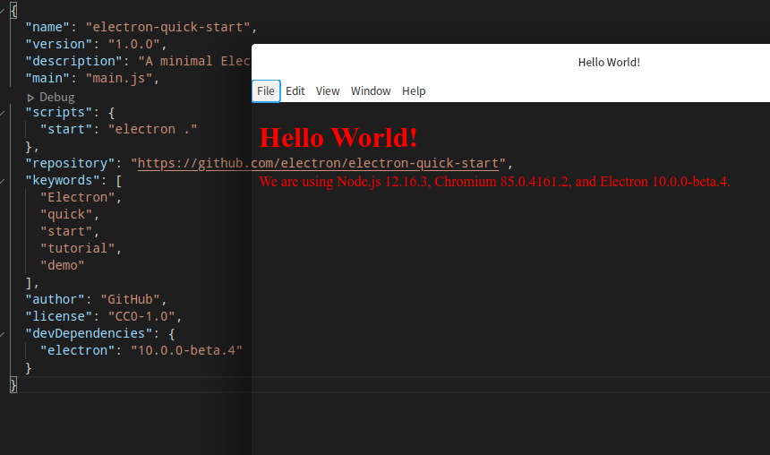Screen dimensions: 770x455
Task: Collapse the "keywords" array fold arrow
Action: click(x=3, y=181)
